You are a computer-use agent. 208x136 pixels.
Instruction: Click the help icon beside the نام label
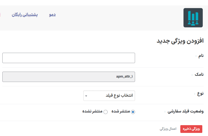(196, 56)
